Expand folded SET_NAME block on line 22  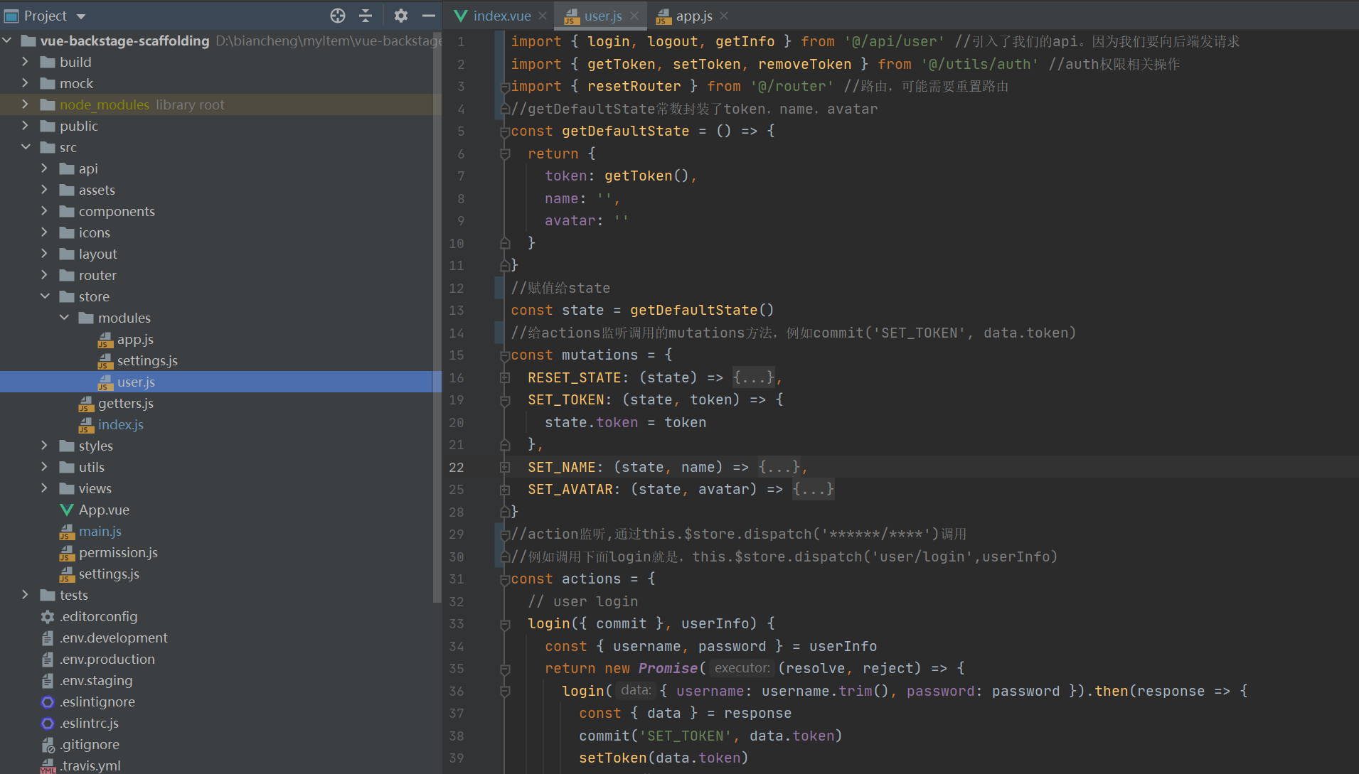tap(505, 467)
